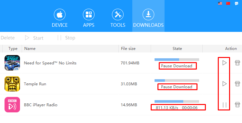Click the Action column header
Viewport: 242px width, 123px height.
pyautogui.click(x=231, y=49)
